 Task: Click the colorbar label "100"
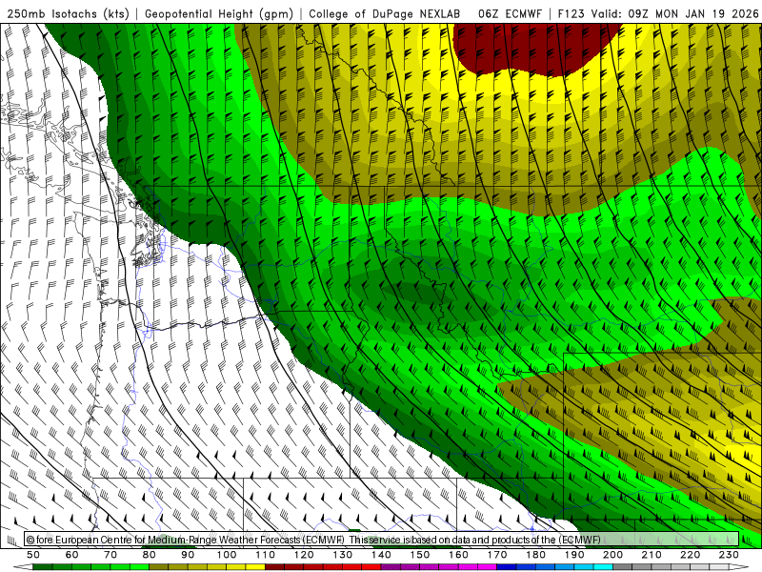(227, 555)
